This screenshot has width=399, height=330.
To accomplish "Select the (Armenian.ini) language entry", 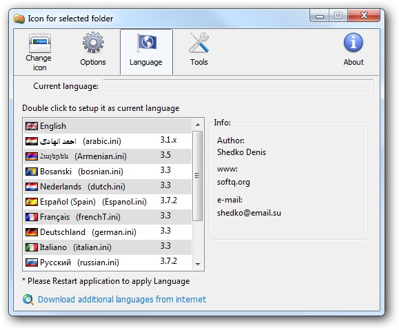I will (x=108, y=156).
